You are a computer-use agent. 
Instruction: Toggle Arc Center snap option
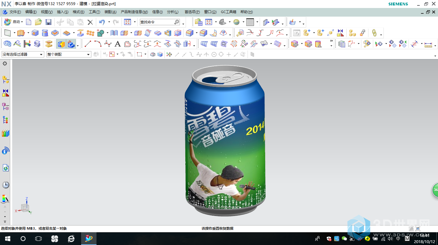(x=214, y=54)
